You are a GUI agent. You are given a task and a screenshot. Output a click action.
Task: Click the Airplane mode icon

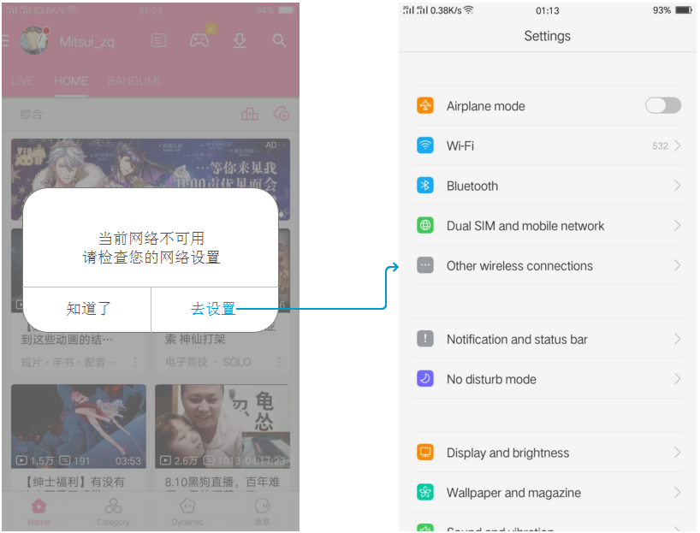[x=425, y=106]
